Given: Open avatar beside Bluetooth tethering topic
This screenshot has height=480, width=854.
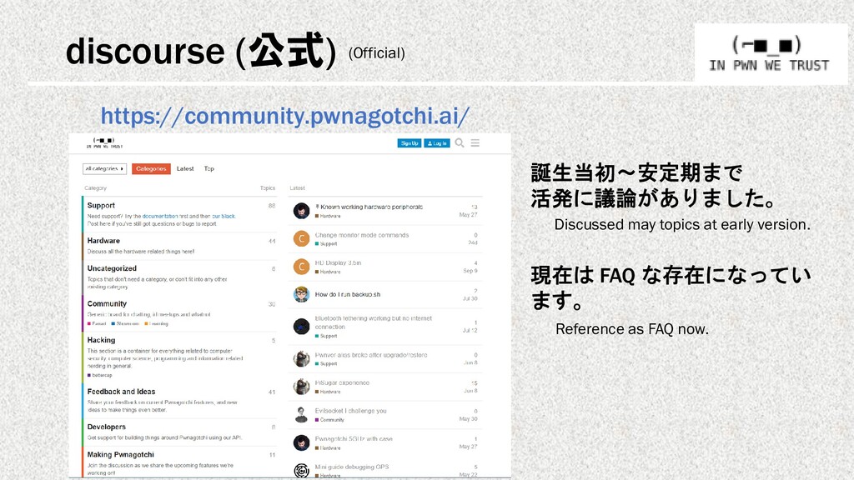Looking at the screenshot, I should 301,326.
